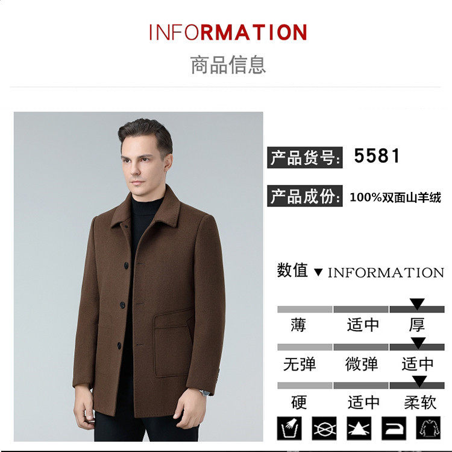Image resolution: width=452 pixels, height=452 pixels.
Task: Click the triangle marker on the elasticity scale
Action: coord(418,343)
